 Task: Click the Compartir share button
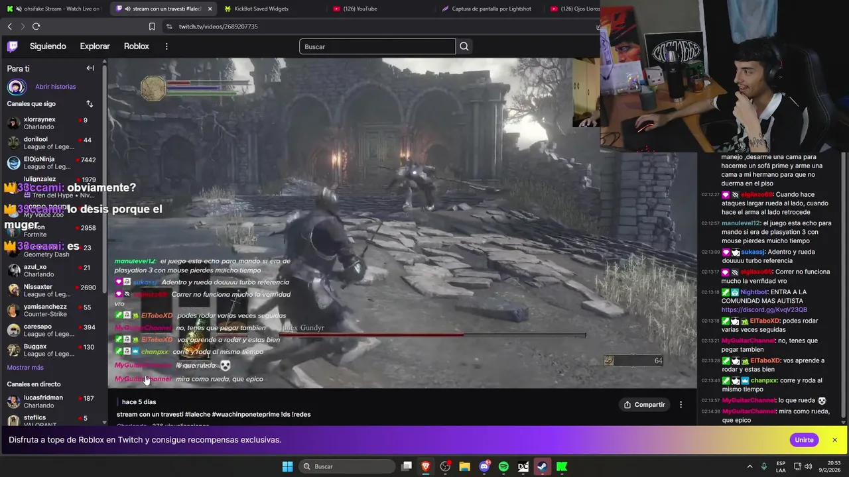644,405
